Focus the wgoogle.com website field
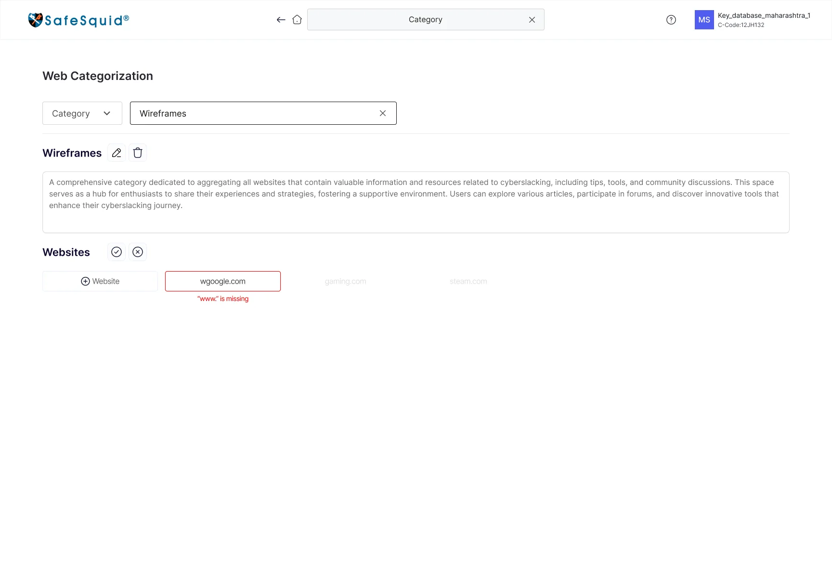The width and height of the screenshot is (832, 563). click(x=223, y=281)
